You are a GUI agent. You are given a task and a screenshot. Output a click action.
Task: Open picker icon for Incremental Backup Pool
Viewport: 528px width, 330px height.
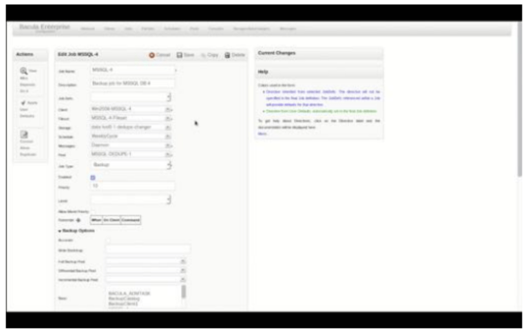[x=182, y=280]
